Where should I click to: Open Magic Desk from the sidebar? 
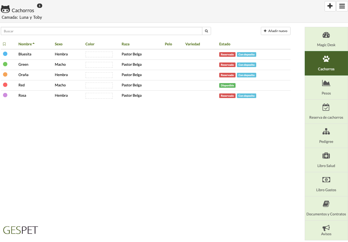click(326, 39)
